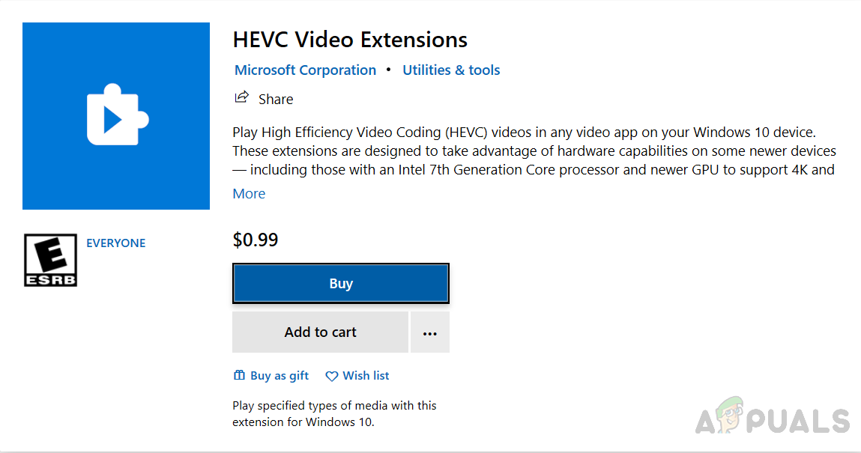Select the Buy as gift text
The image size is (861, 453).
pyautogui.click(x=280, y=376)
